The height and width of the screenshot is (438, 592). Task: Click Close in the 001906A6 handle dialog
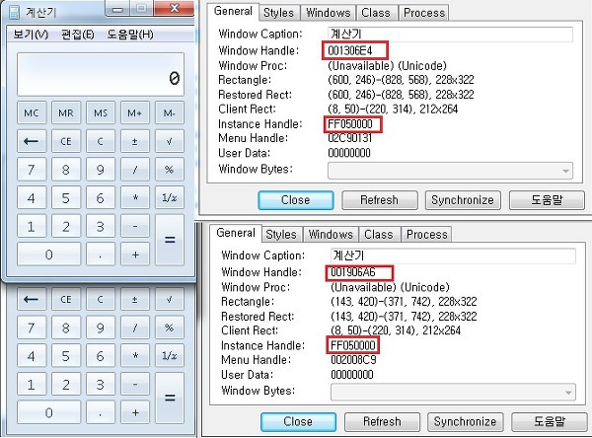[298, 422]
